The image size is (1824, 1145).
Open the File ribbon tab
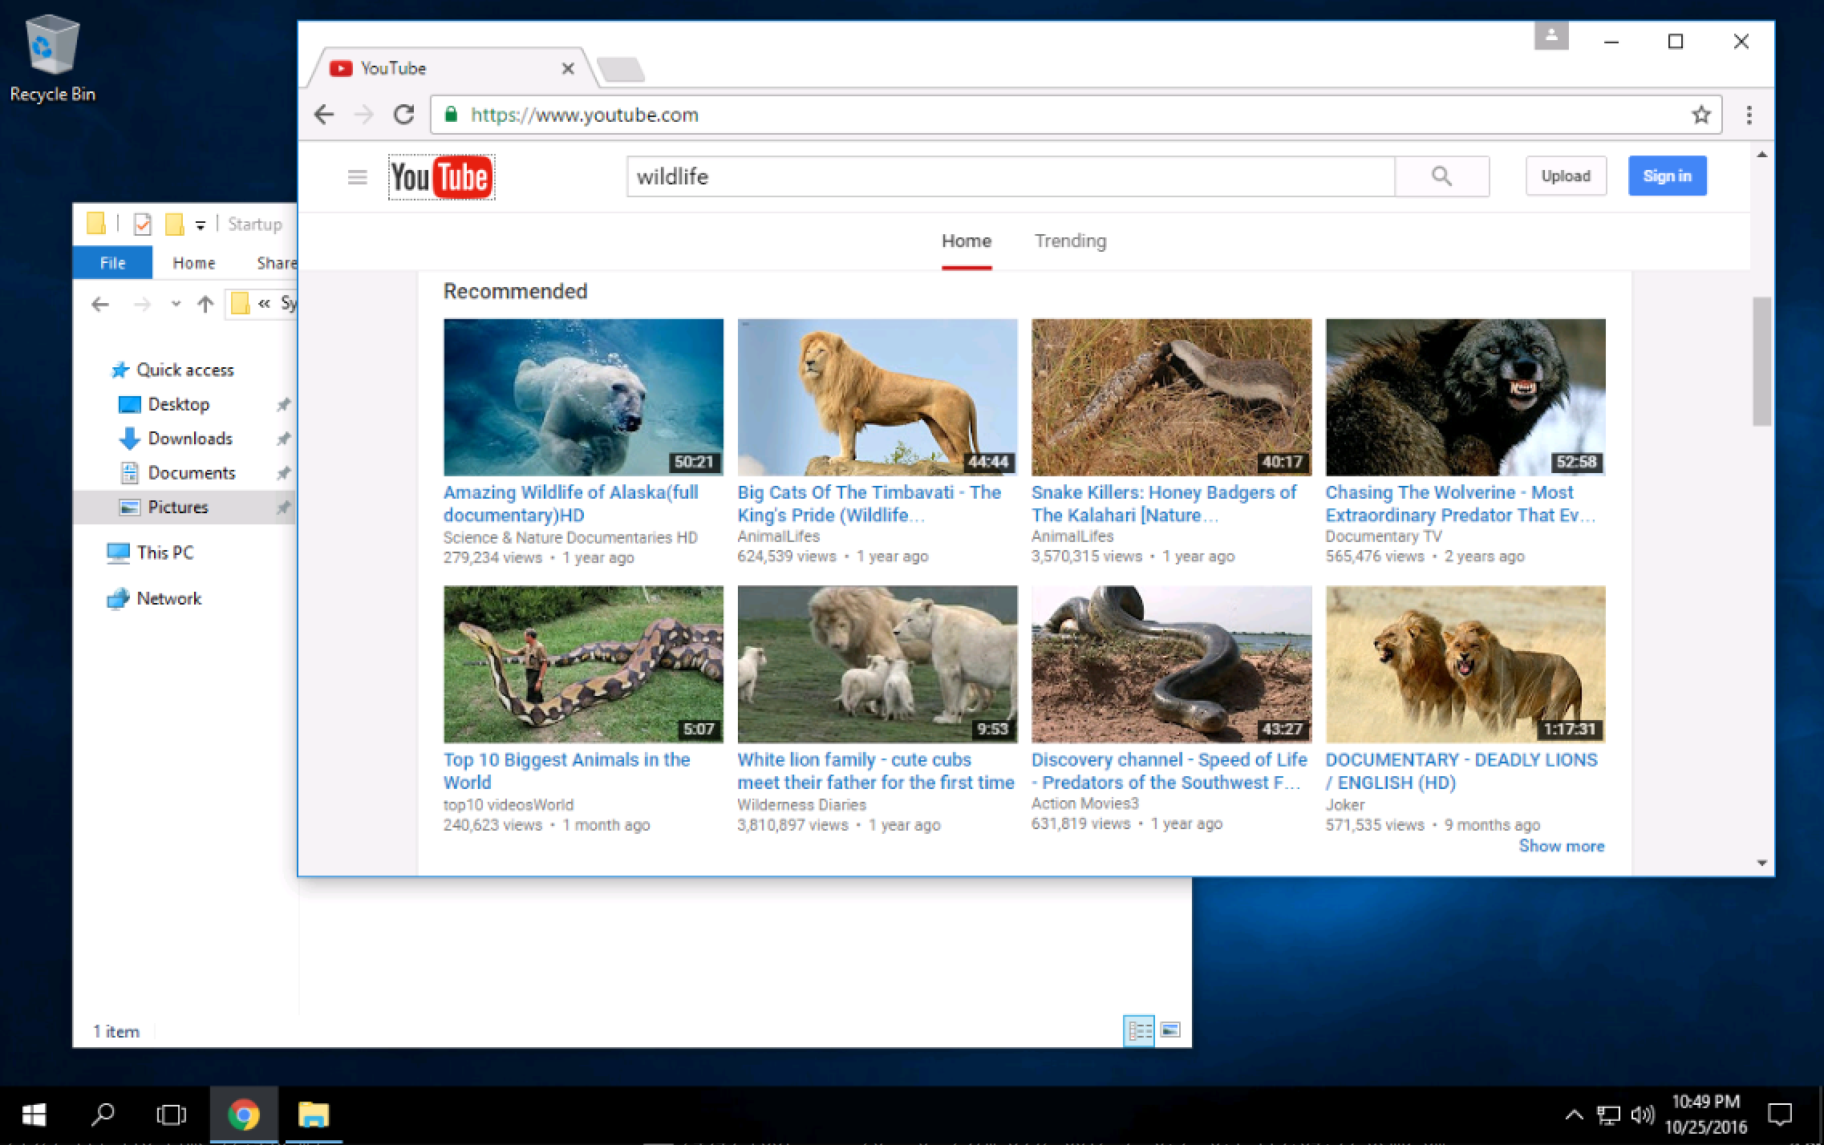click(x=112, y=263)
